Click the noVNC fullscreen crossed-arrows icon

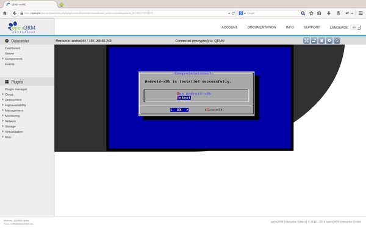[x=306, y=41]
